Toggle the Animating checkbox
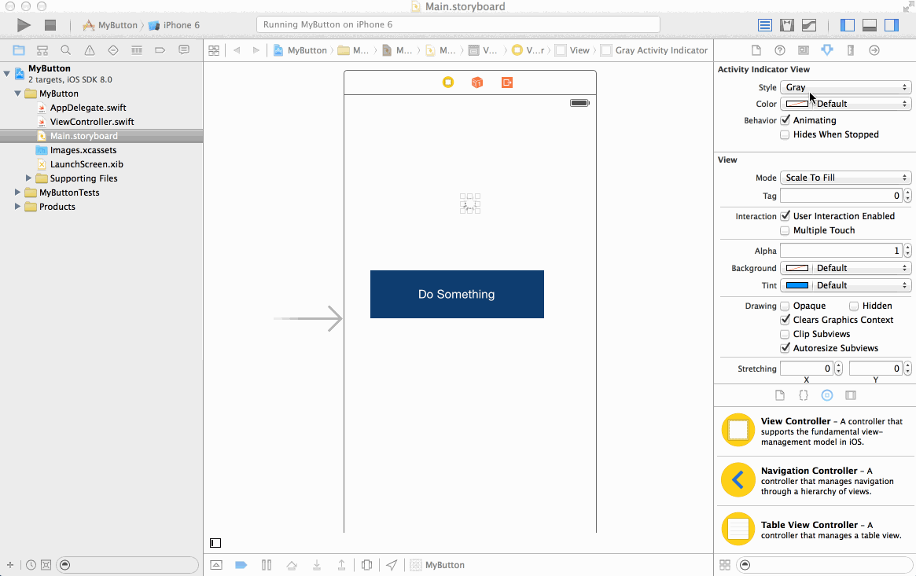Image resolution: width=916 pixels, height=576 pixels. point(785,120)
